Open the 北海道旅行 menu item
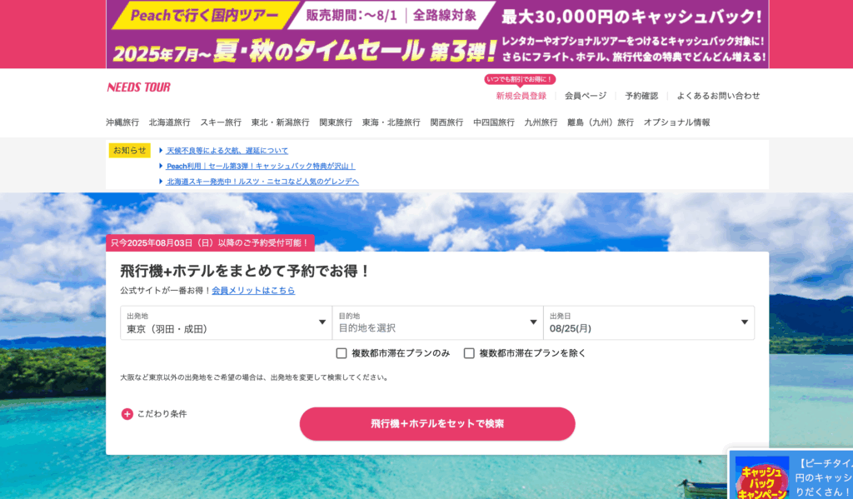This screenshot has width=853, height=499. point(170,122)
